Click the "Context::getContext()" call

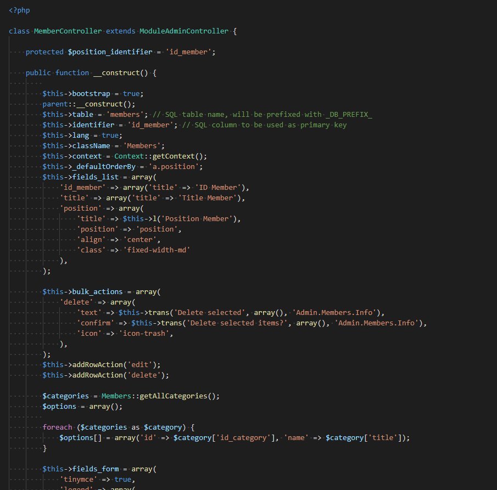[159, 156]
